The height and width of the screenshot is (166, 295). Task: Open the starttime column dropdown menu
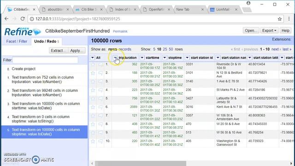(x=142, y=58)
